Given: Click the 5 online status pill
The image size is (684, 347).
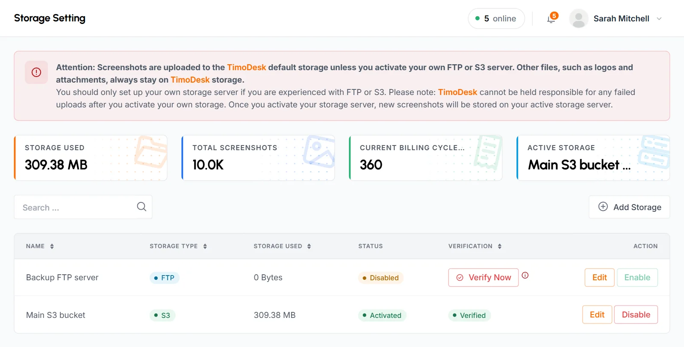Looking at the screenshot, I should (496, 18).
